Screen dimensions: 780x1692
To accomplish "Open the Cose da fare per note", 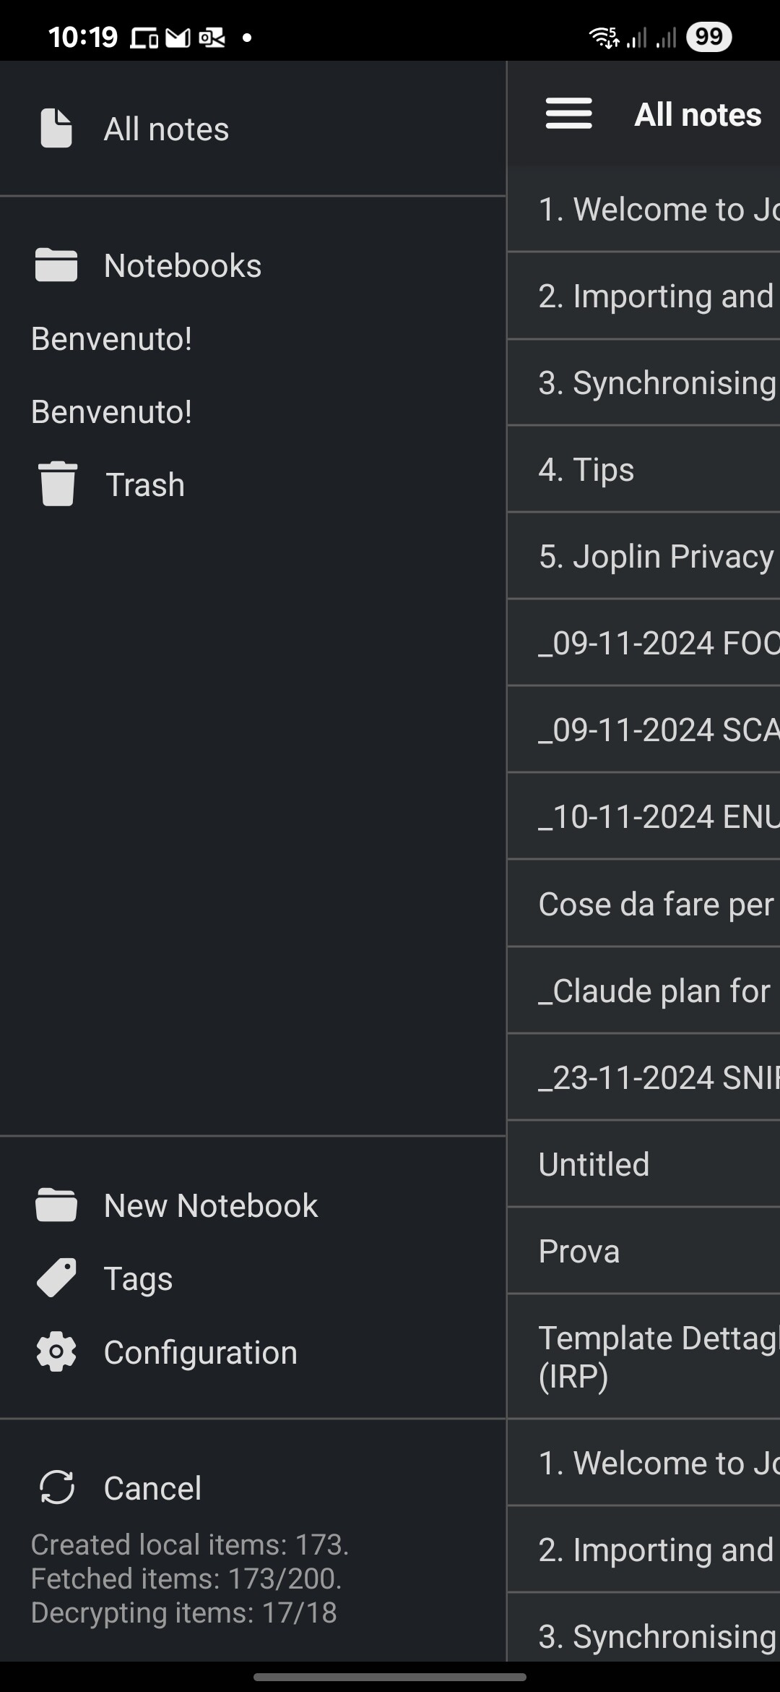I will pos(644,904).
